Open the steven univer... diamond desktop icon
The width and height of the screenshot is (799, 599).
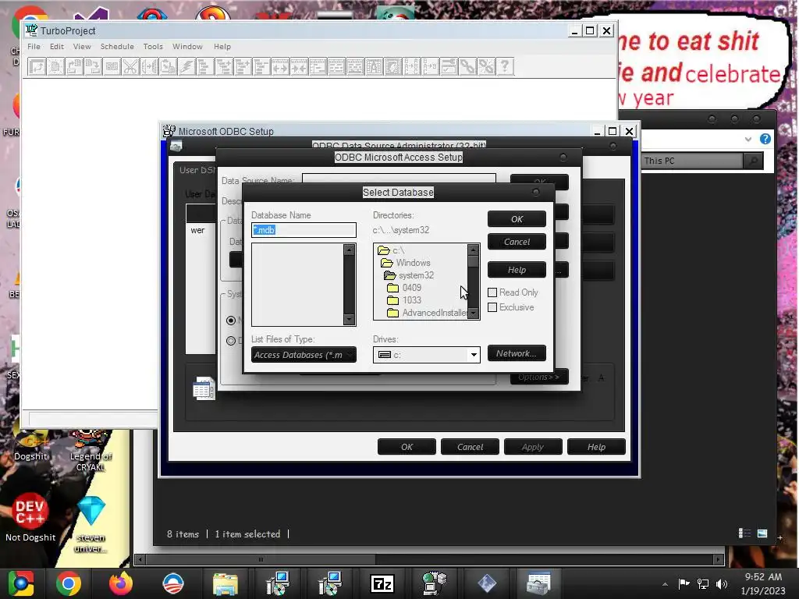coord(91,523)
